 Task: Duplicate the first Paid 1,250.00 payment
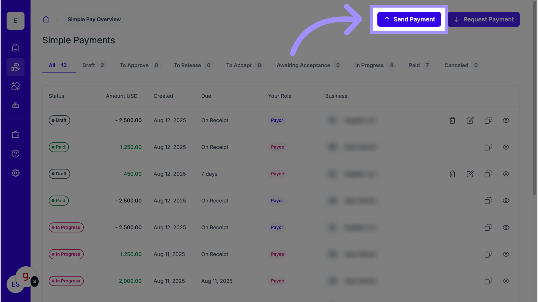488,147
